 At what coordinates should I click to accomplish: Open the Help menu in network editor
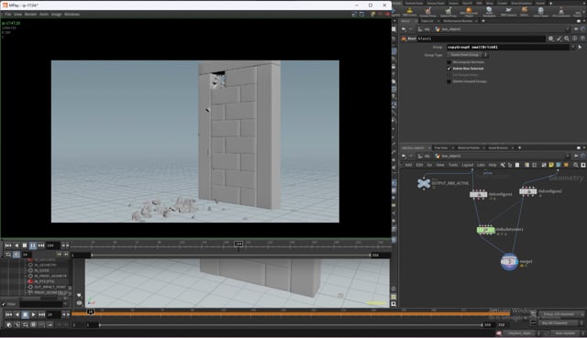tap(493, 165)
